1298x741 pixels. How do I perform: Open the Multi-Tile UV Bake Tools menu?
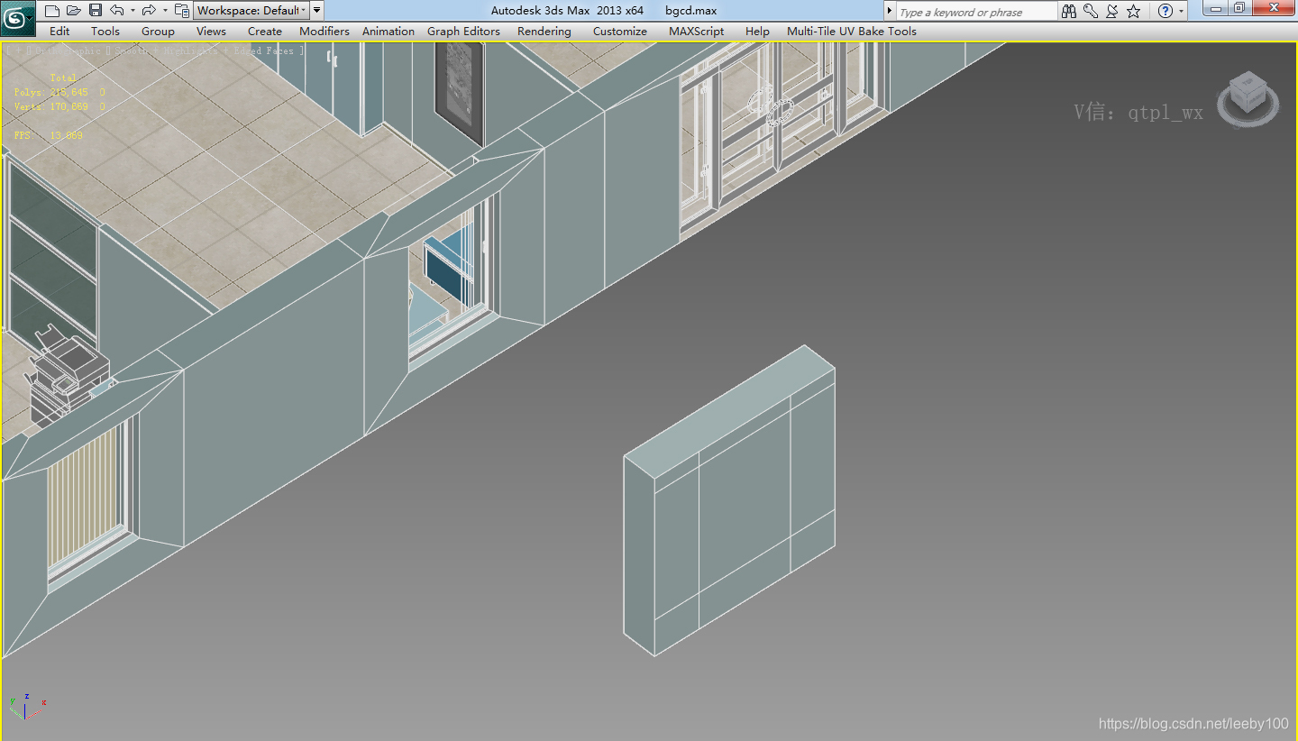point(852,31)
